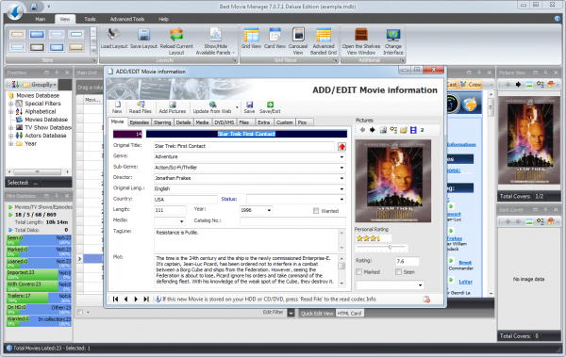Screen dimensions: 566x357
Task: Click Change Interface icon
Action: [x=393, y=35]
